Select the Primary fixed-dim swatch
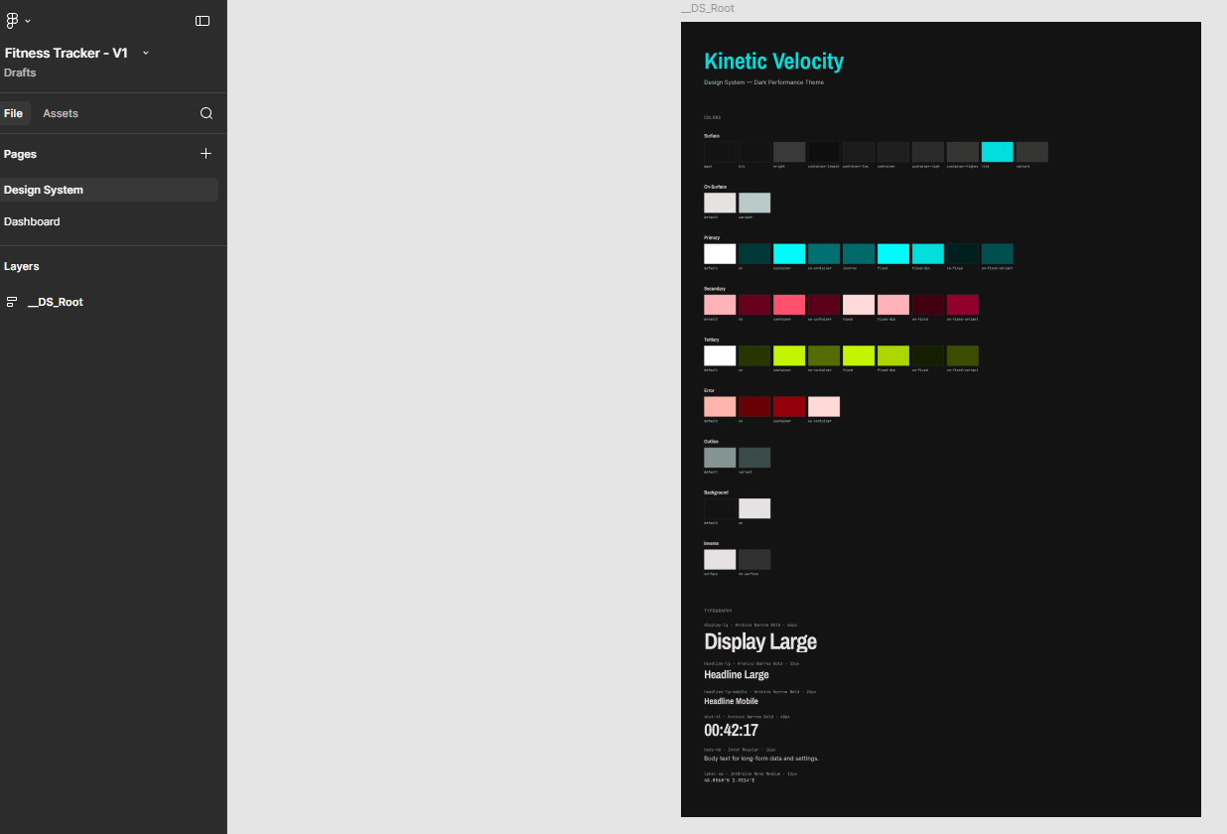The width and height of the screenshot is (1227, 834). (x=928, y=253)
